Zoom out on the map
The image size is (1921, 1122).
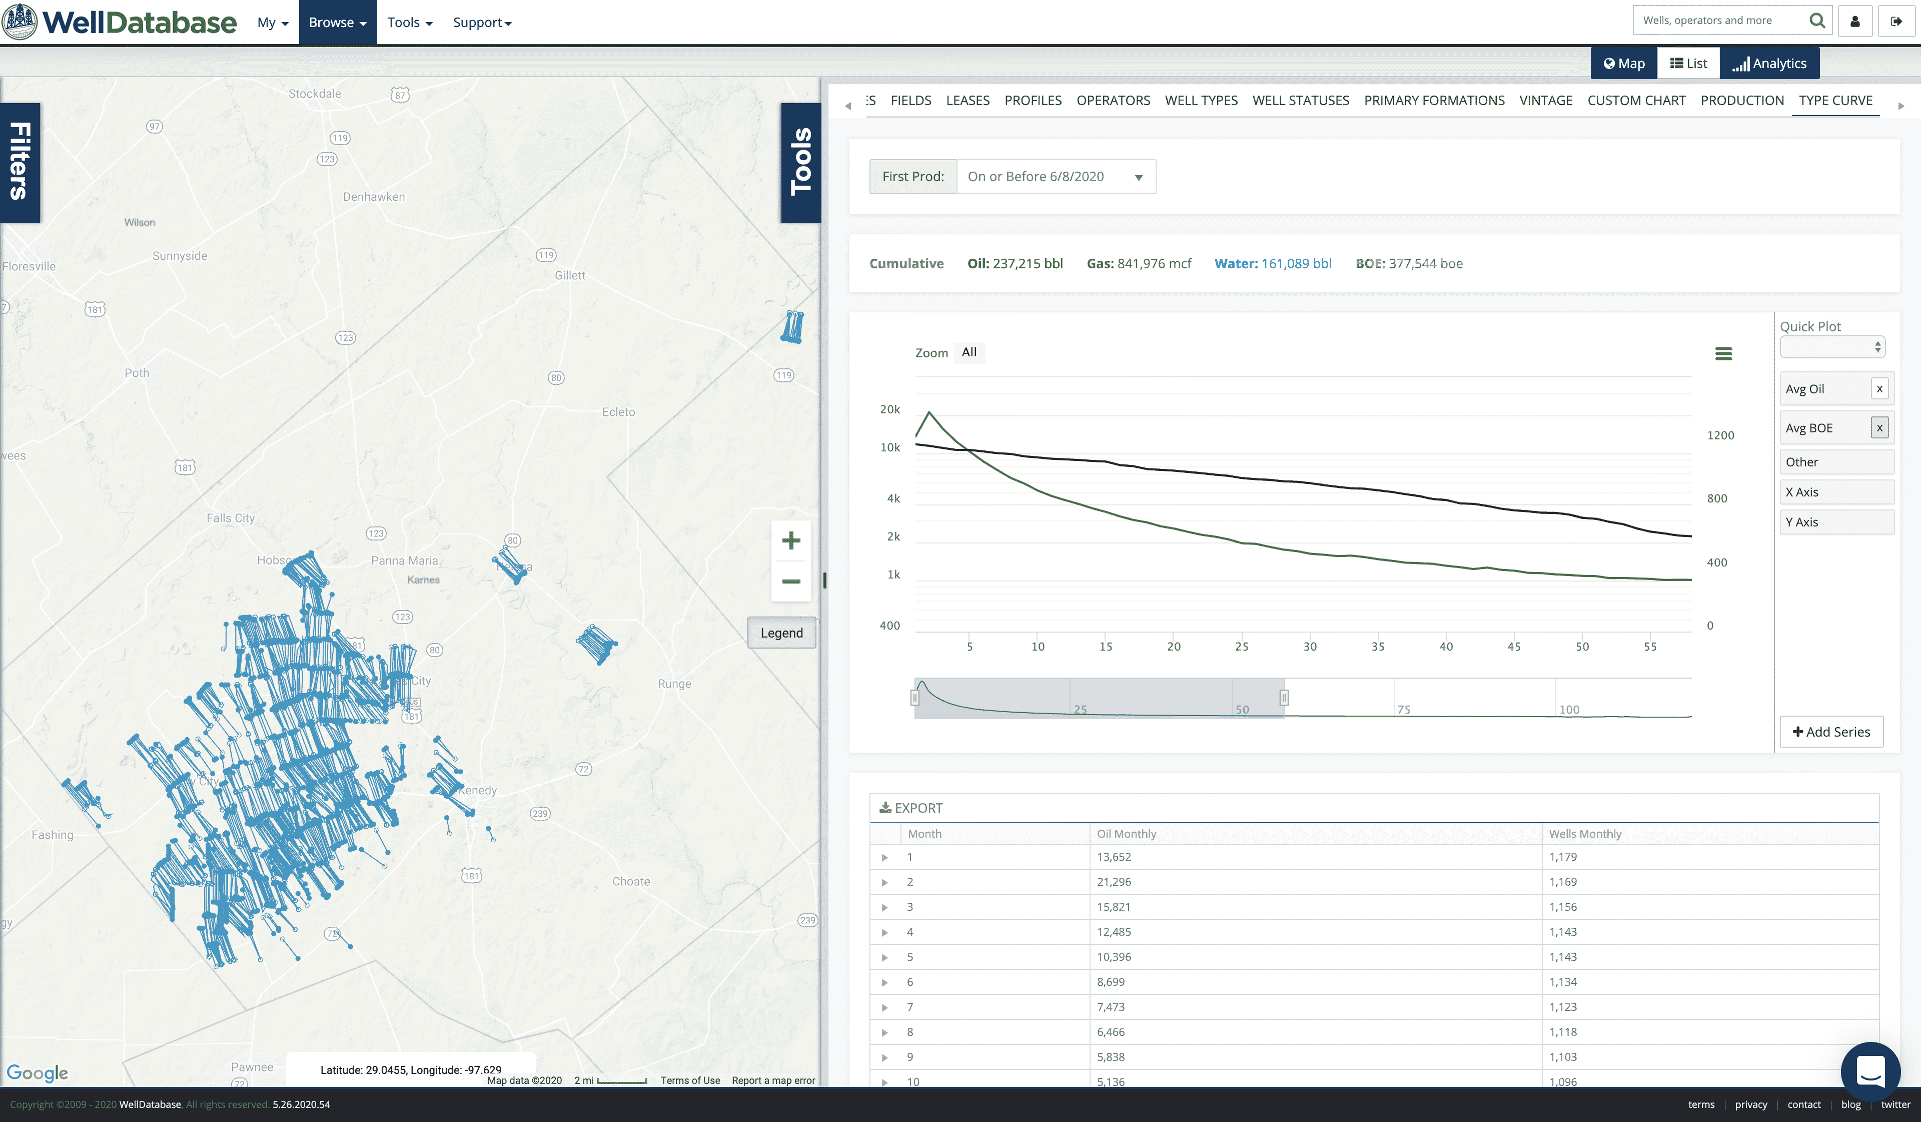790,581
